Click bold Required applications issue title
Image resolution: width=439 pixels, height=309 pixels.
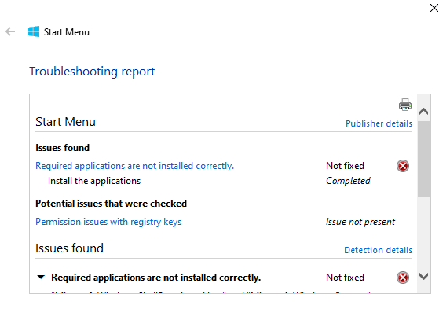click(x=156, y=278)
